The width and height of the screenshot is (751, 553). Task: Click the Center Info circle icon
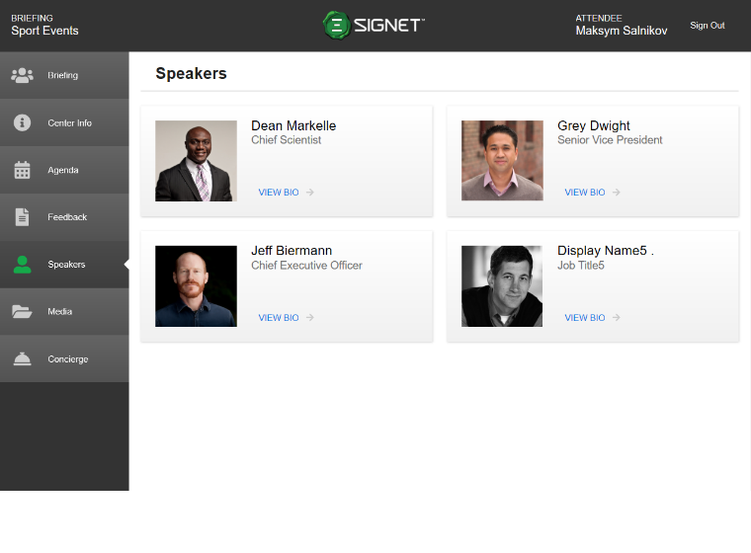click(x=22, y=122)
